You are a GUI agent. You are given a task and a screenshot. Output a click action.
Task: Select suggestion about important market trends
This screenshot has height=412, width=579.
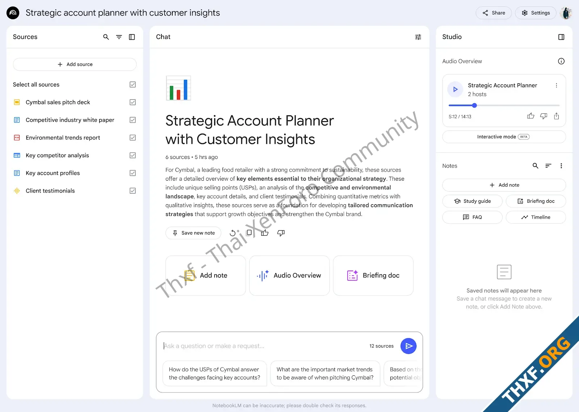[x=325, y=374]
